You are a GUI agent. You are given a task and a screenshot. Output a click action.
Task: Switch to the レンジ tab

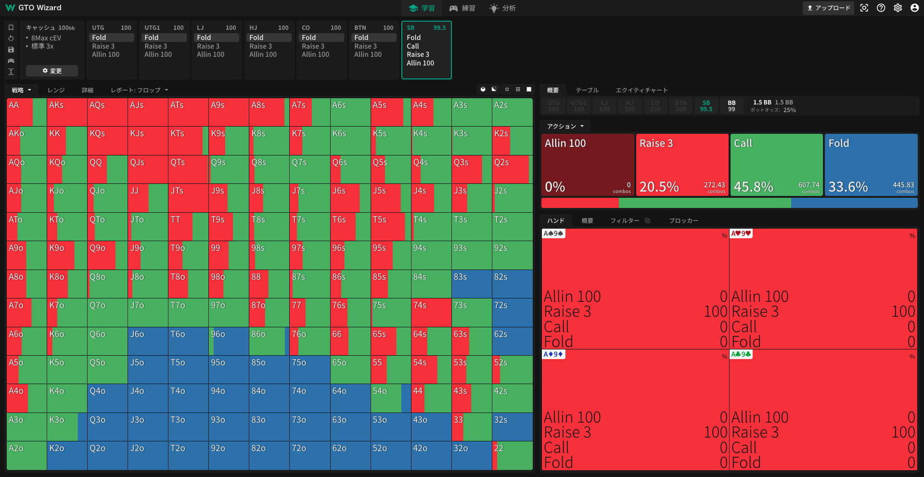[56, 90]
